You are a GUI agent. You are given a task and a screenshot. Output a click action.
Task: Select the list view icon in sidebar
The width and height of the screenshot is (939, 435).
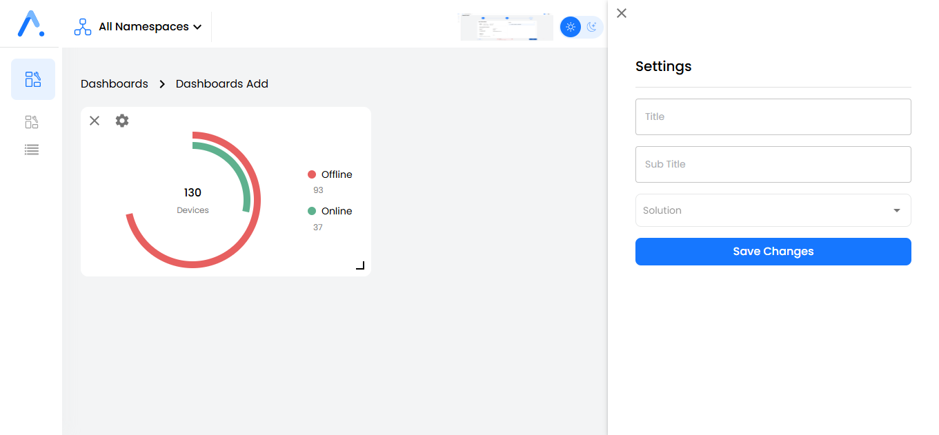(x=31, y=149)
